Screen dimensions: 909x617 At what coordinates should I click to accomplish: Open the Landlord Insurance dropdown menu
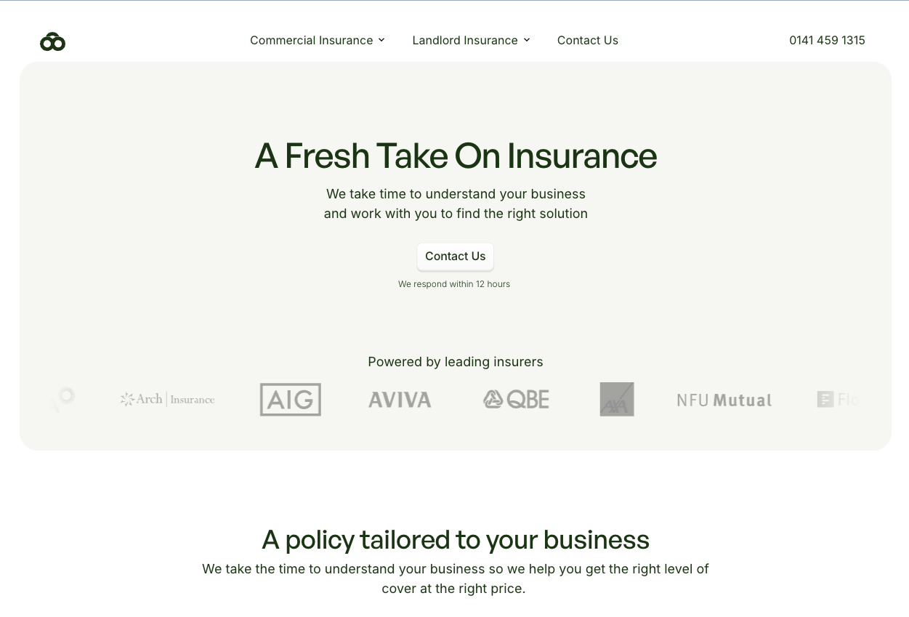(527, 40)
